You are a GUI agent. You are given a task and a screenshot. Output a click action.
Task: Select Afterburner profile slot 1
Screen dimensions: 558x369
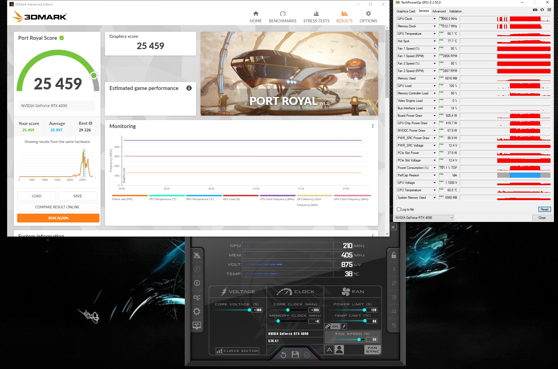(x=394, y=269)
